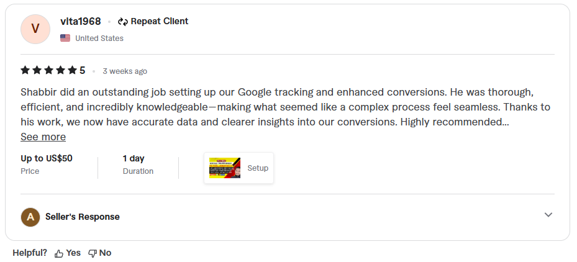
Task: Click the 1 day duration value
Action: tap(134, 158)
